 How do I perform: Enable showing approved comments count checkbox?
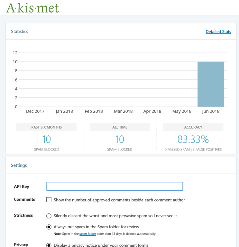pos(49,200)
